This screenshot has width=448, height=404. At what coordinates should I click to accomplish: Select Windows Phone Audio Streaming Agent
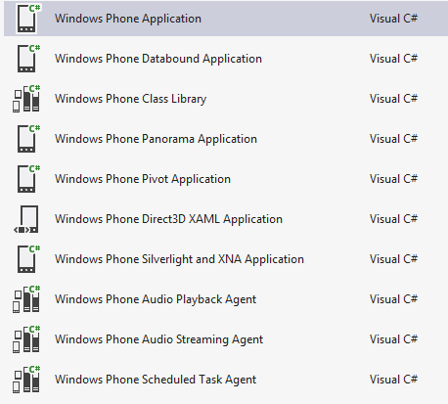pos(226,339)
